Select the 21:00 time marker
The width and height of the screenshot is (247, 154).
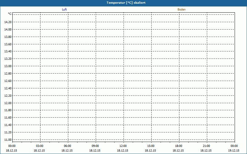[206, 146]
